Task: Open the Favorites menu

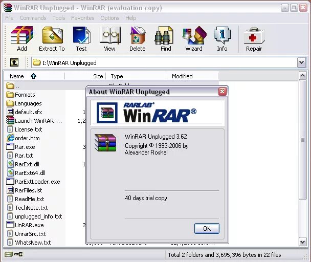Action: coord(83,18)
